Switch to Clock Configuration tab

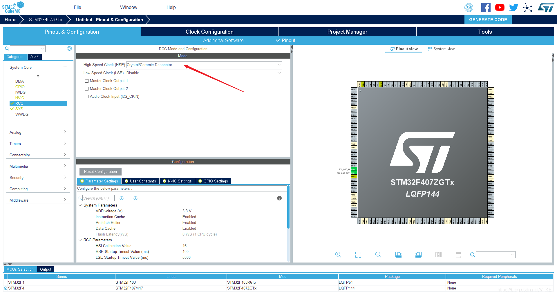(209, 32)
